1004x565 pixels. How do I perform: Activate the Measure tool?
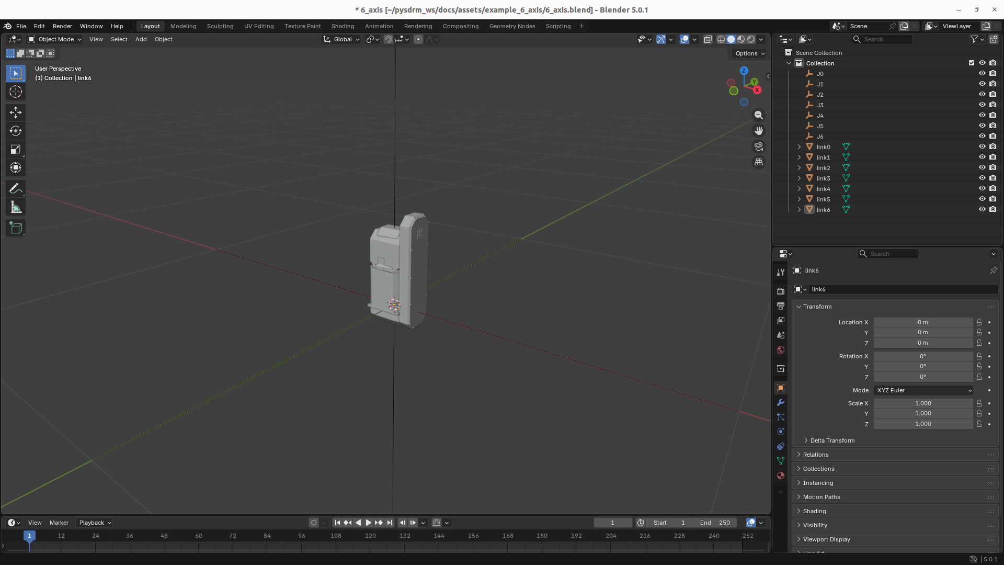16,208
